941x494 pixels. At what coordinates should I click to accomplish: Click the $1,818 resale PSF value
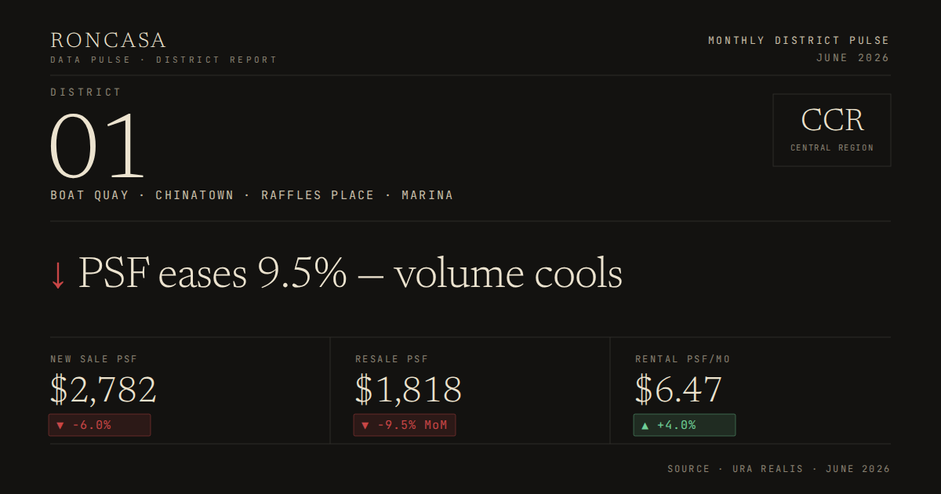tap(409, 390)
